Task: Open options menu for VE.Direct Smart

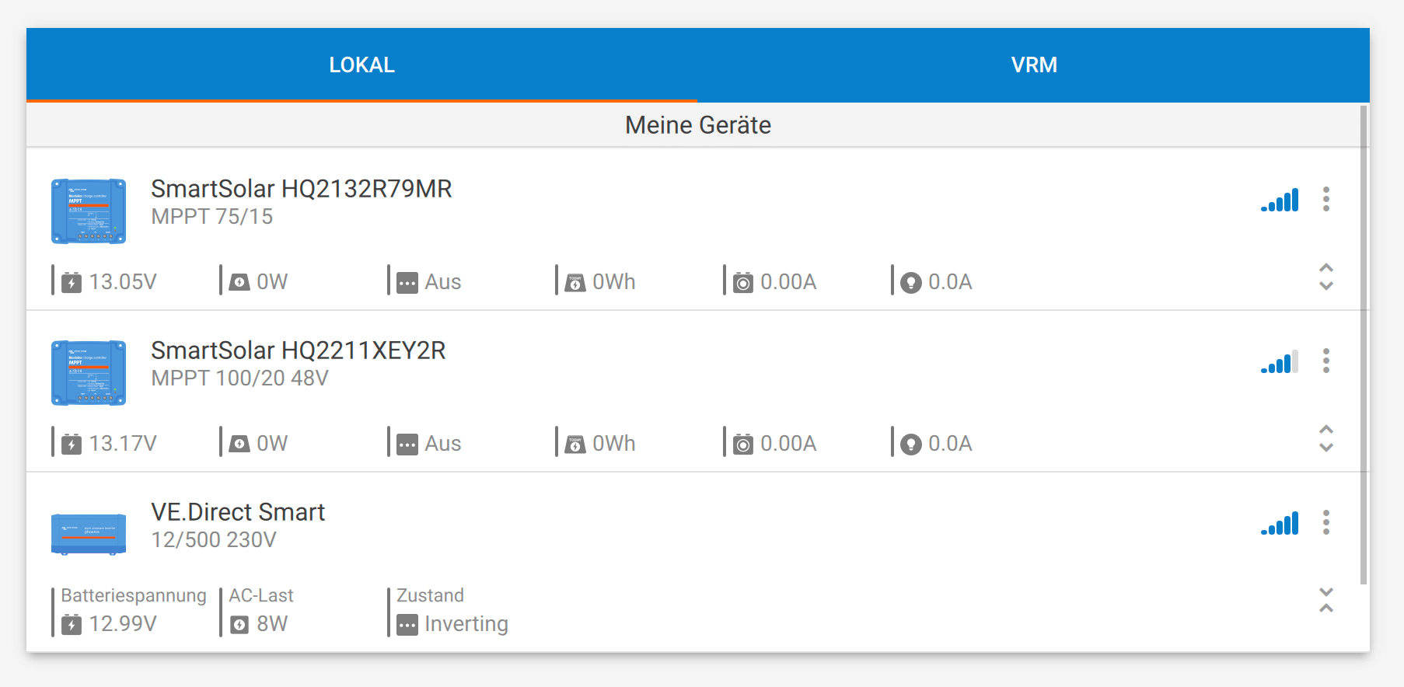Action: pyautogui.click(x=1326, y=522)
